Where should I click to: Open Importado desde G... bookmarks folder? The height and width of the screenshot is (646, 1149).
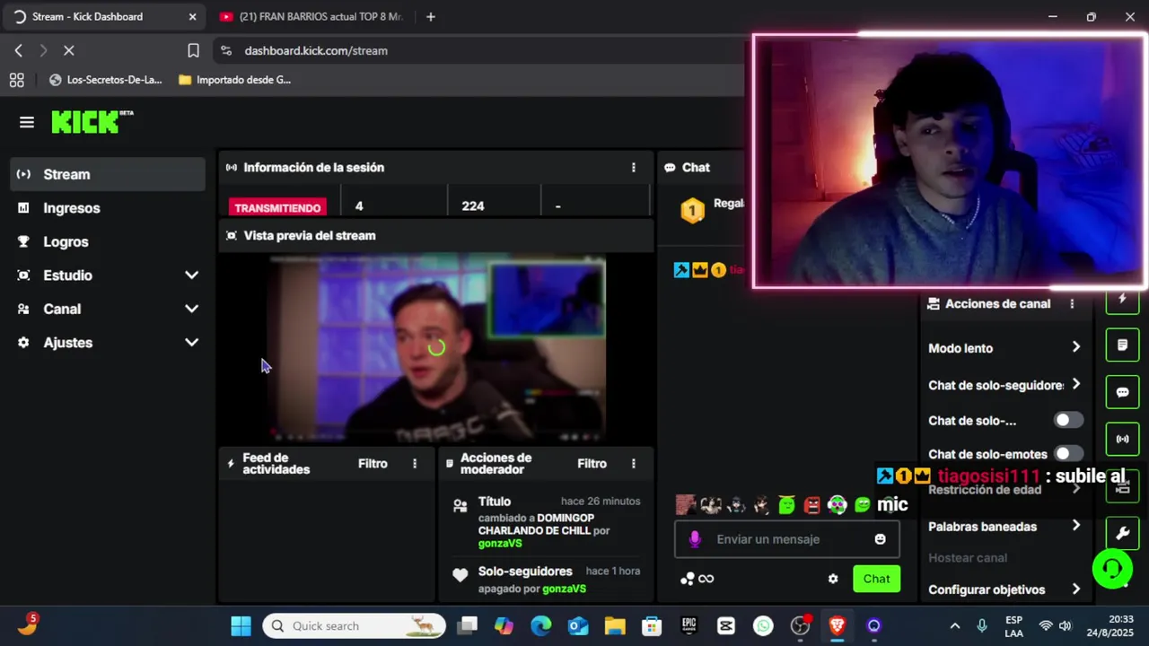(235, 80)
